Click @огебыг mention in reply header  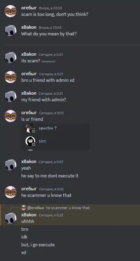tap(36, 208)
